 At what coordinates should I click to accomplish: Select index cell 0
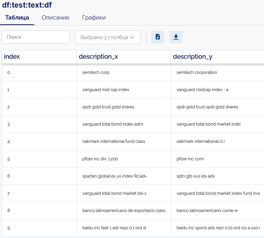(39, 72)
